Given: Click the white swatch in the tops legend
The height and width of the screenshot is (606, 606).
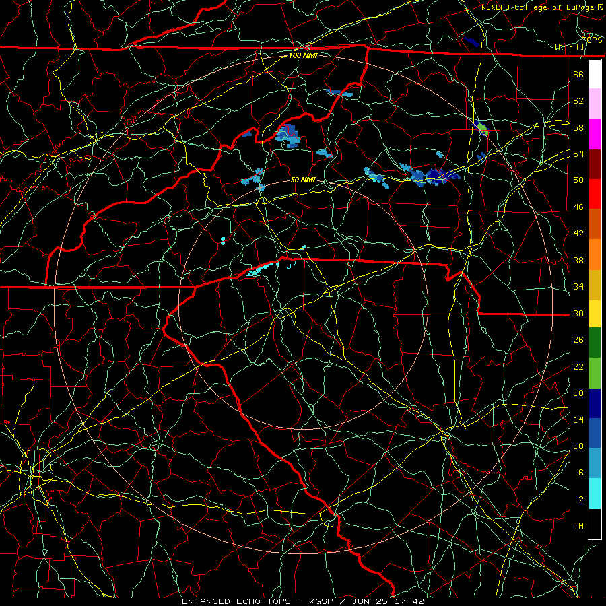Looking at the screenshot, I should tap(595, 74).
